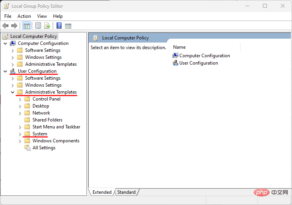Screen dimensions: 292x205
Task: Click the Computer Configuration tree node icon
Action: [13, 43]
